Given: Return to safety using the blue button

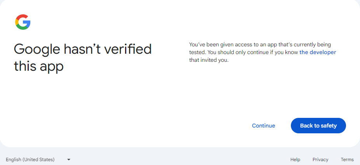Looking at the screenshot, I should [x=318, y=126].
